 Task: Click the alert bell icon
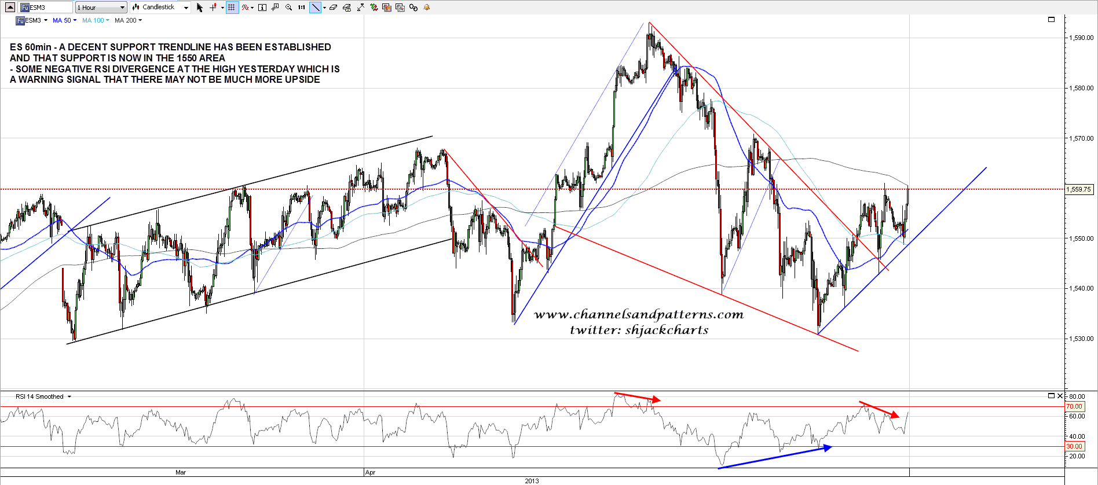click(x=427, y=8)
